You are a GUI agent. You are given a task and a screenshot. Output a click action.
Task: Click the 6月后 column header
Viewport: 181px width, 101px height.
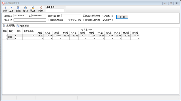[83, 33]
